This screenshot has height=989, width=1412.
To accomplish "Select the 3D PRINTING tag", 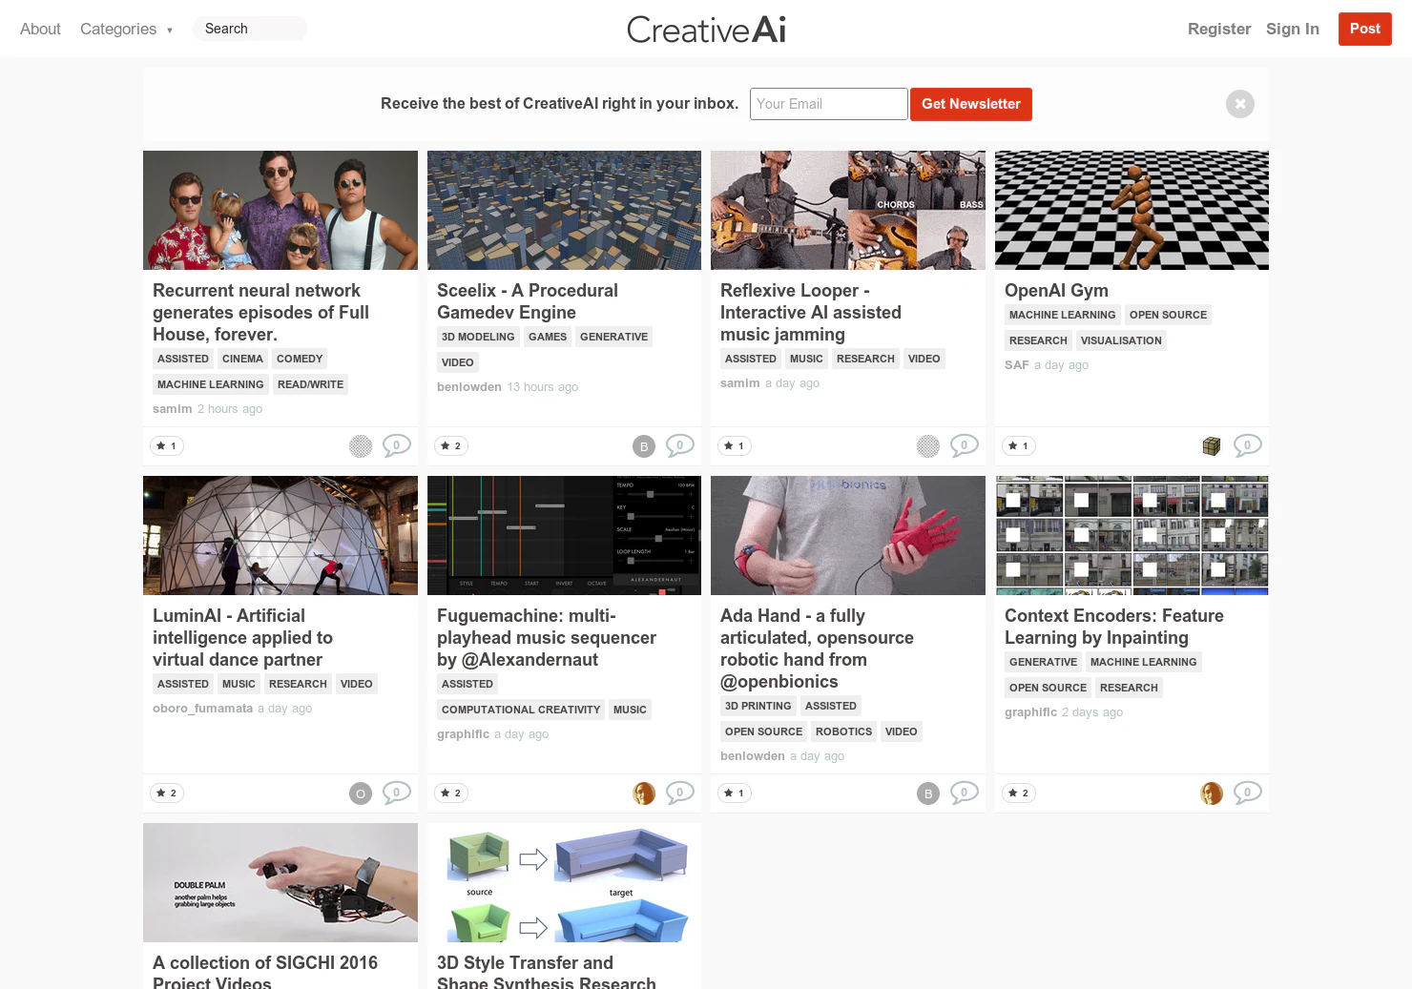I will tap(758, 706).
